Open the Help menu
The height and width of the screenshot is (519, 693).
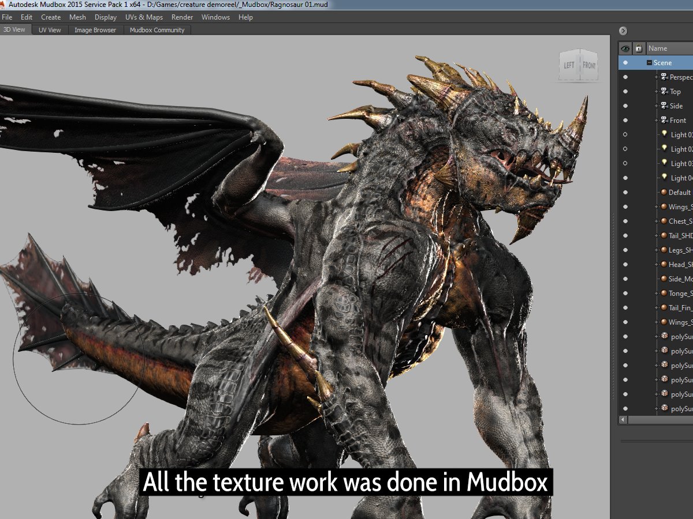click(245, 17)
